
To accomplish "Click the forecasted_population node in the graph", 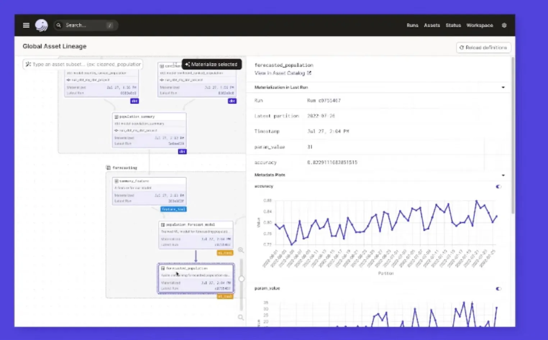I will (196, 279).
